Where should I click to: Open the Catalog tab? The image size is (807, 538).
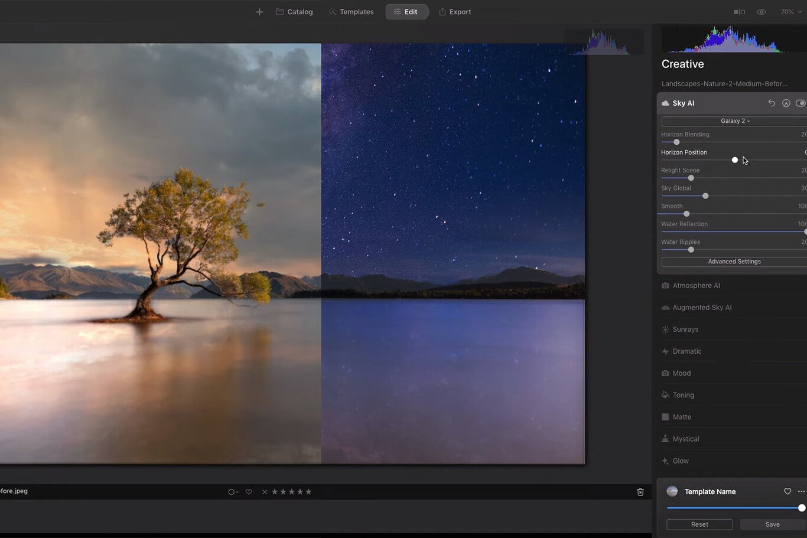click(294, 12)
